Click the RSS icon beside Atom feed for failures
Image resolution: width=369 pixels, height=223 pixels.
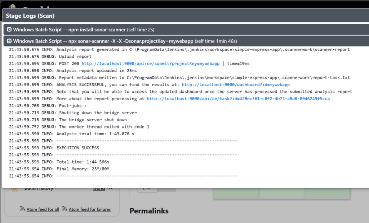(65, 209)
